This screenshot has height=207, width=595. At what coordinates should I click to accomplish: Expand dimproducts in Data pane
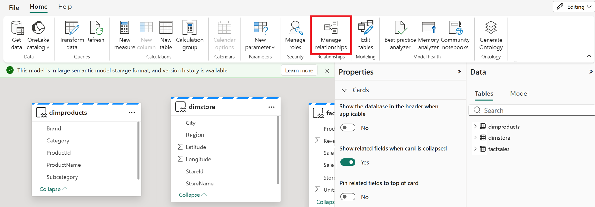(475, 127)
